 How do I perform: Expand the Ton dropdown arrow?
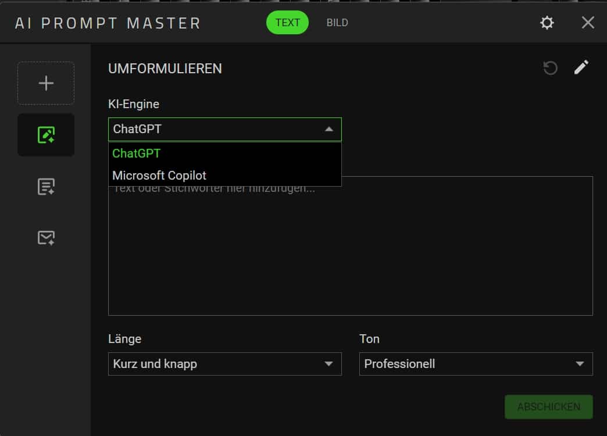tap(580, 364)
